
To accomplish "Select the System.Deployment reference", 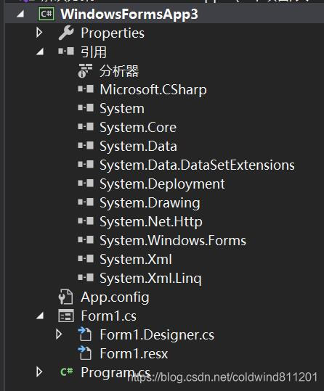I will (162, 184).
